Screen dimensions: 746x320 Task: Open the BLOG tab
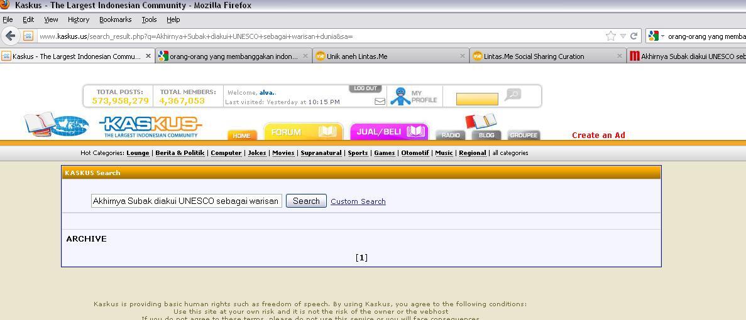pos(486,136)
